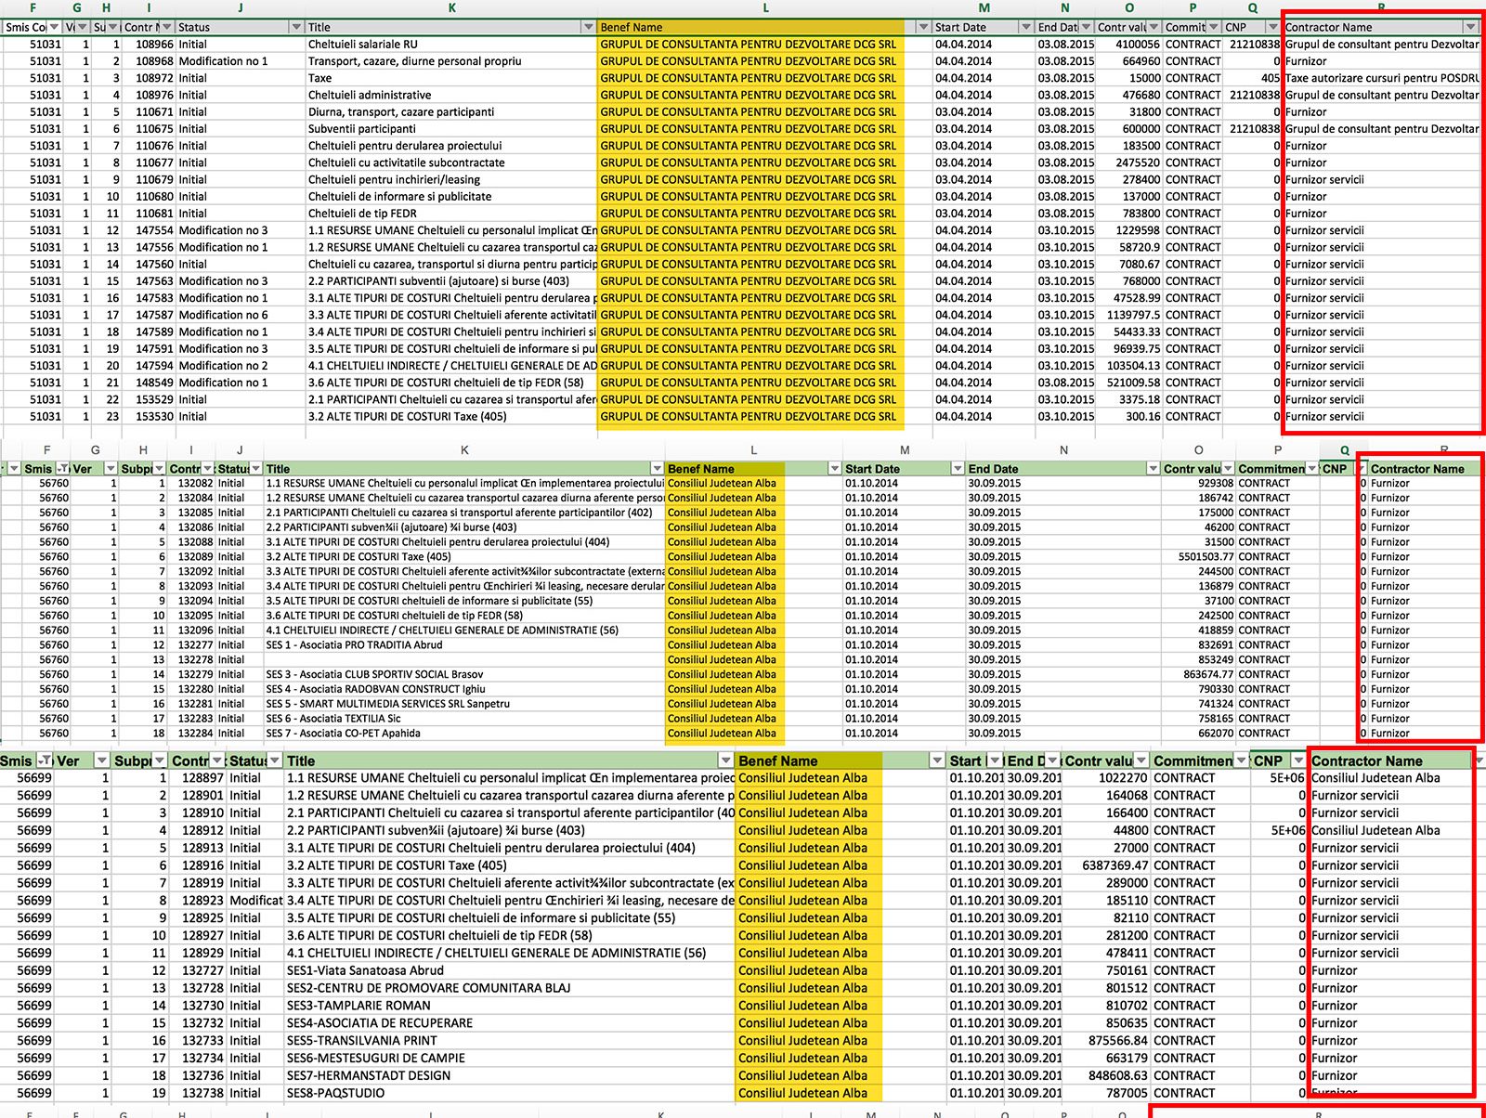Click the yellow Benef Name header in the 51031 table
1486x1118 pixels.
[749, 27]
